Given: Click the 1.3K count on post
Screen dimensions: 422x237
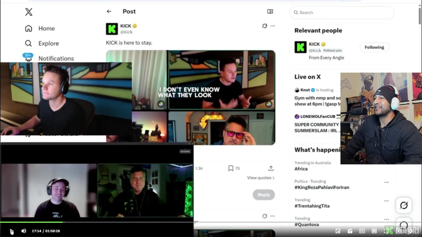Looking at the screenshot, I should (x=199, y=168).
